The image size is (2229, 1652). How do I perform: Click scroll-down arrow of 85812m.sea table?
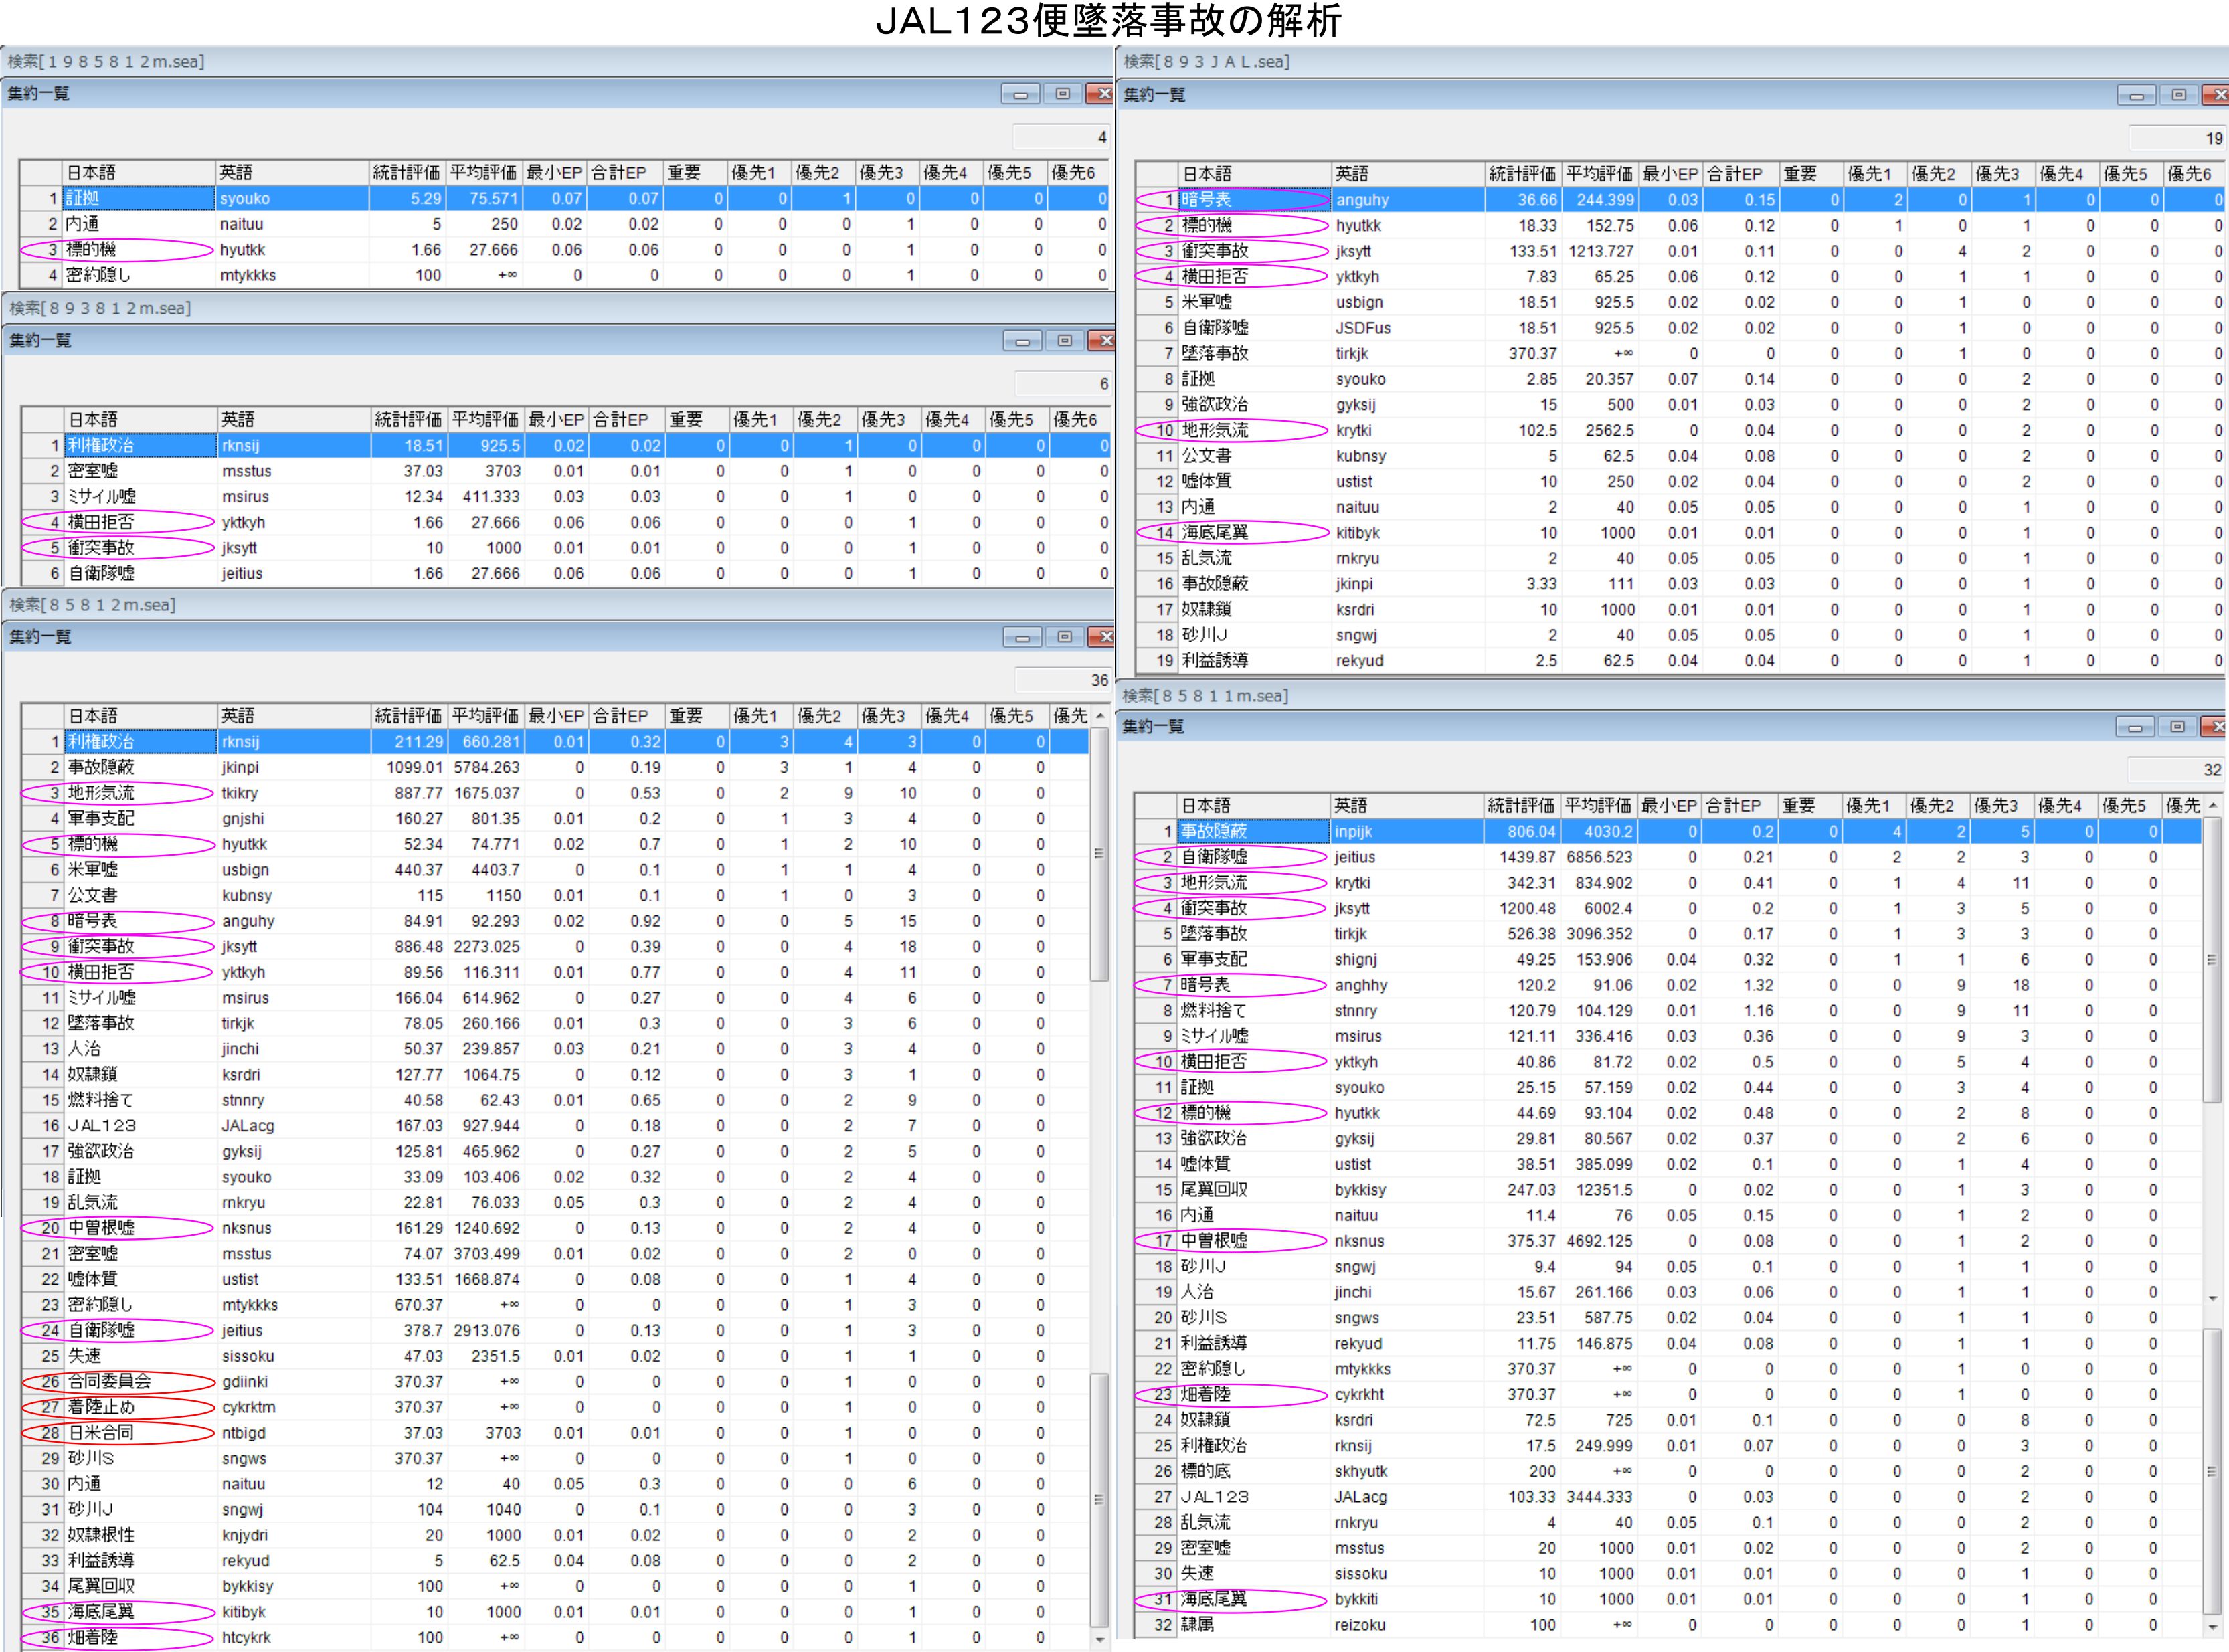[x=1100, y=1639]
